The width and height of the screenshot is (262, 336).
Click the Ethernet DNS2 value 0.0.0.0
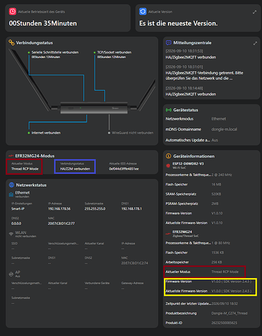point(16,223)
